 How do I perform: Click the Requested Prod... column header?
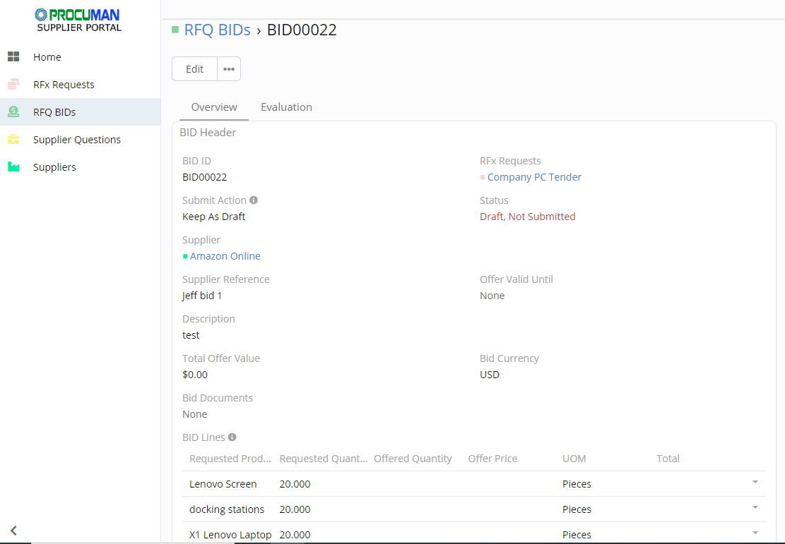pyautogui.click(x=230, y=459)
